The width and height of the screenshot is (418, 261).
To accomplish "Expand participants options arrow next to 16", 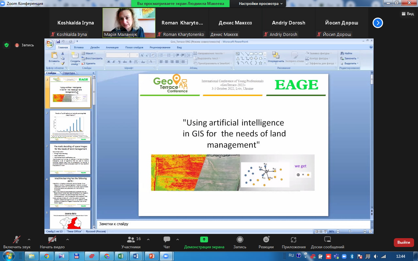I will pyautogui.click(x=148, y=239).
